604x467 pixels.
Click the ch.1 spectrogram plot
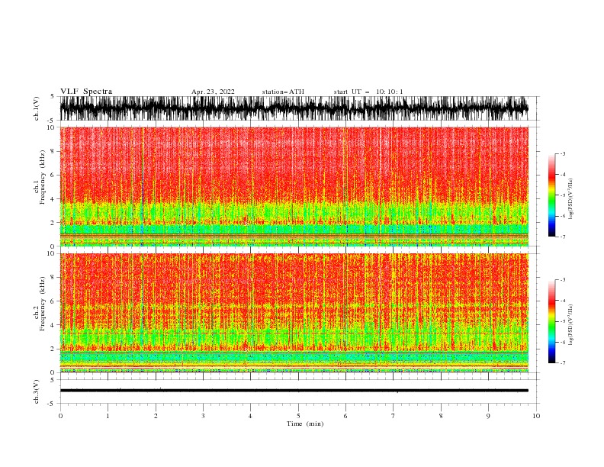294,186
